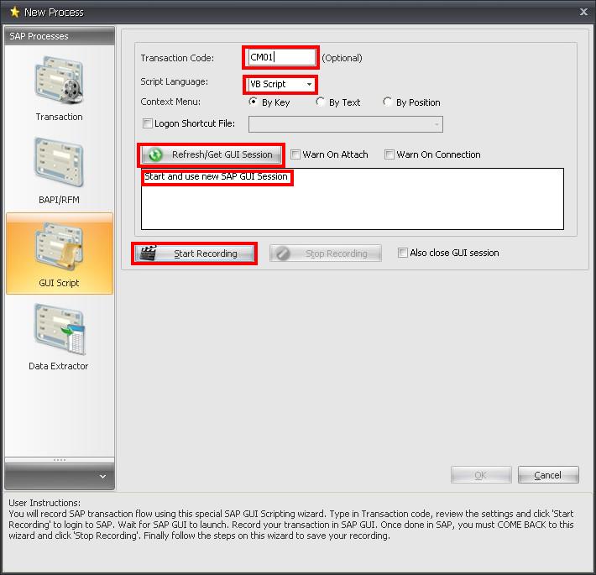Choose the By Text context menu option
Screen dimensions: 596x575
click(321, 102)
